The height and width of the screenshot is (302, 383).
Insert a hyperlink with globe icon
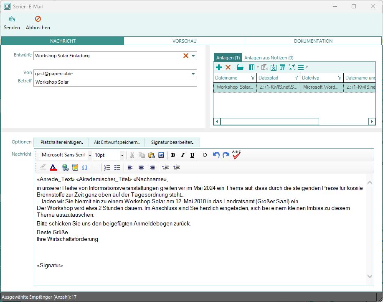point(65,167)
